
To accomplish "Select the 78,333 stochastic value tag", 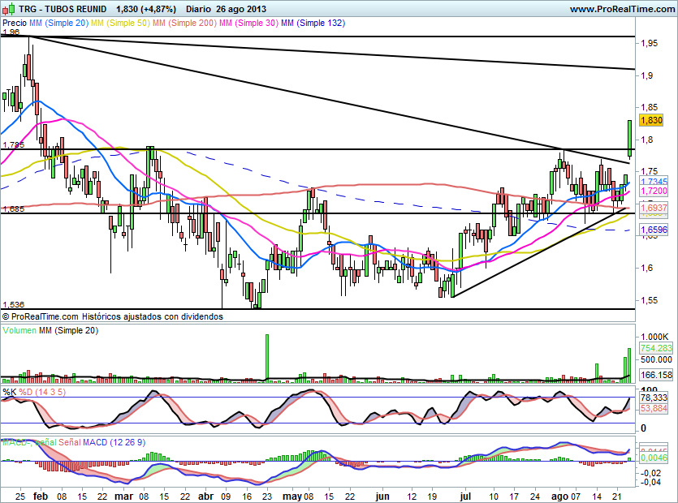I will pos(654,398).
